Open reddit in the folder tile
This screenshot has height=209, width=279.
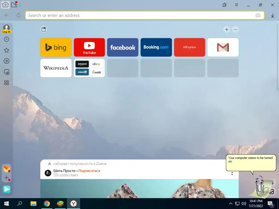point(96,72)
